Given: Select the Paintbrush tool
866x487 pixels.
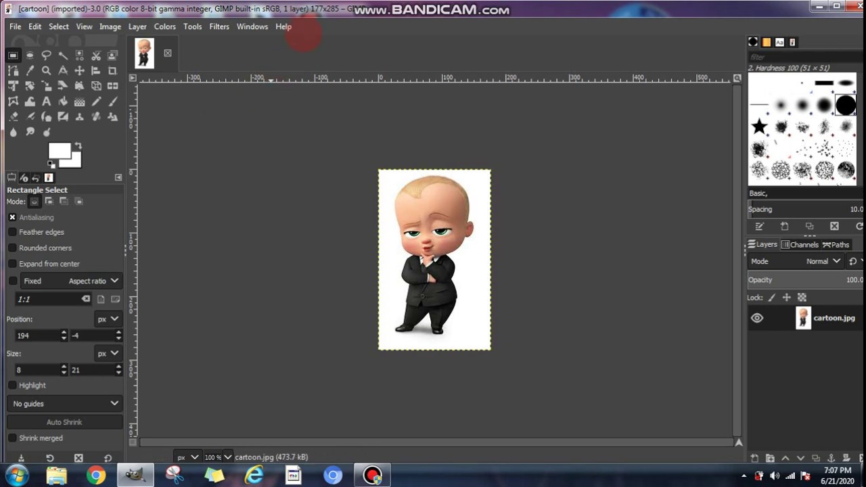Looking at the screenshot, I should [112, 101].
